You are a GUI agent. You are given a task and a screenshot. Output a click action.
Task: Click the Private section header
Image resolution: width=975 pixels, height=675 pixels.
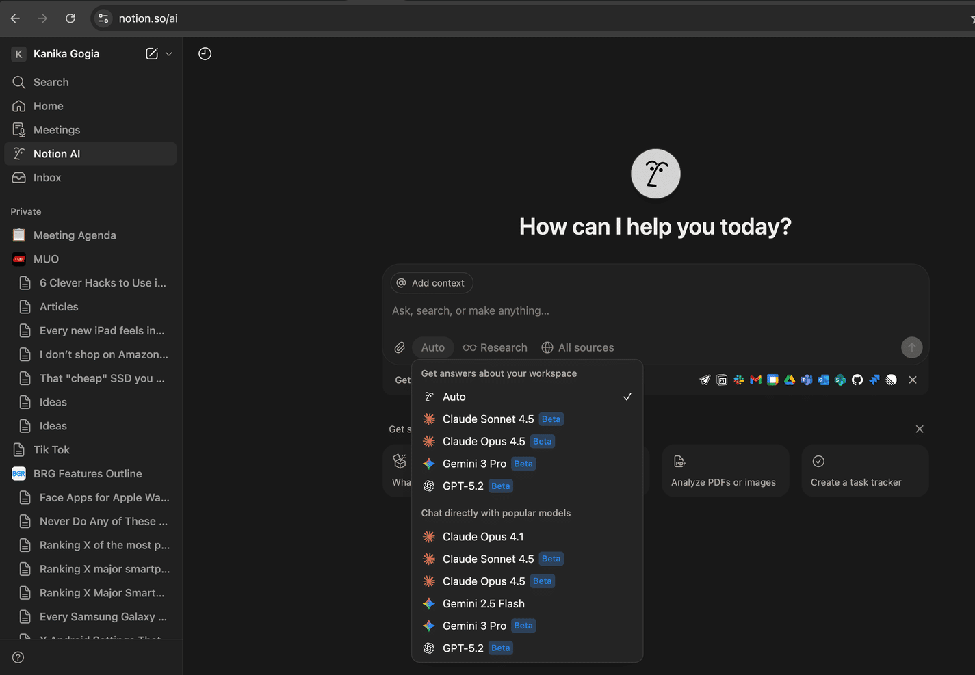coord(26,211)
